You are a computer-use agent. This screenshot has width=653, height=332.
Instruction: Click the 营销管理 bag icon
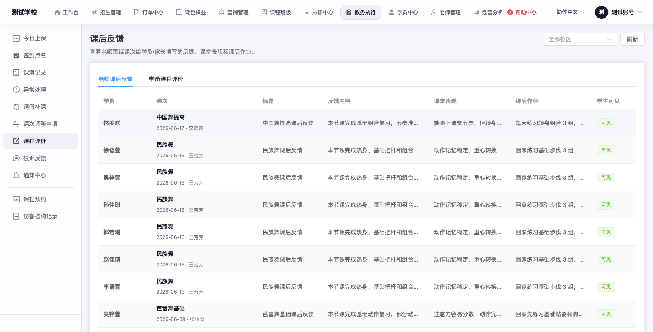pyautogui.click(x=222, y=13)
